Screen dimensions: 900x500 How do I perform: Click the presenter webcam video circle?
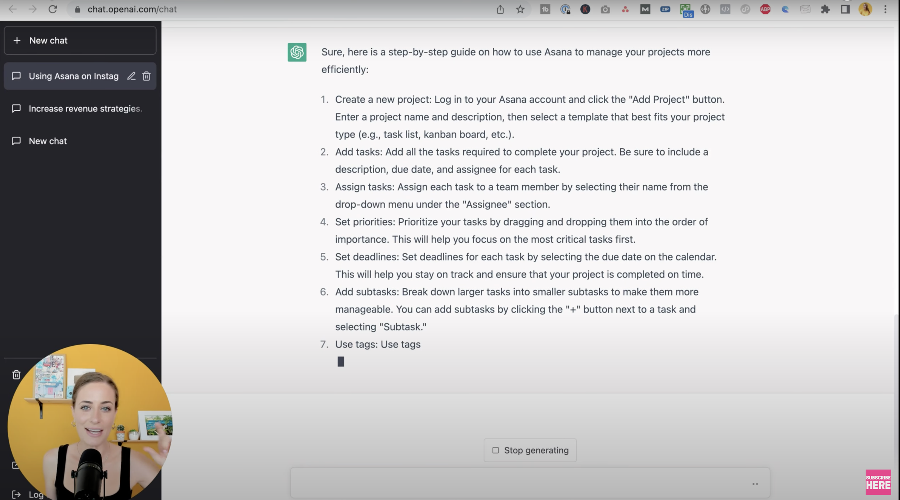[90, 423]
